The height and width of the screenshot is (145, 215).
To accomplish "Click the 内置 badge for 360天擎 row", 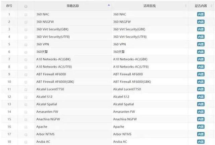I will tap(201, 52).
